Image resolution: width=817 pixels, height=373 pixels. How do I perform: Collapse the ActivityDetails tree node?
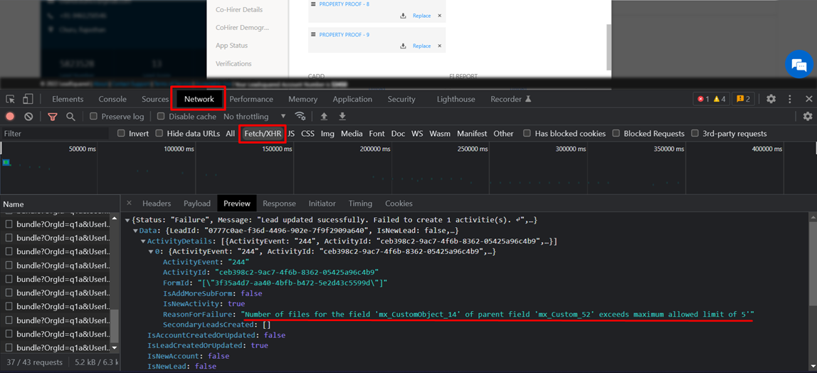tap(144, 241)
